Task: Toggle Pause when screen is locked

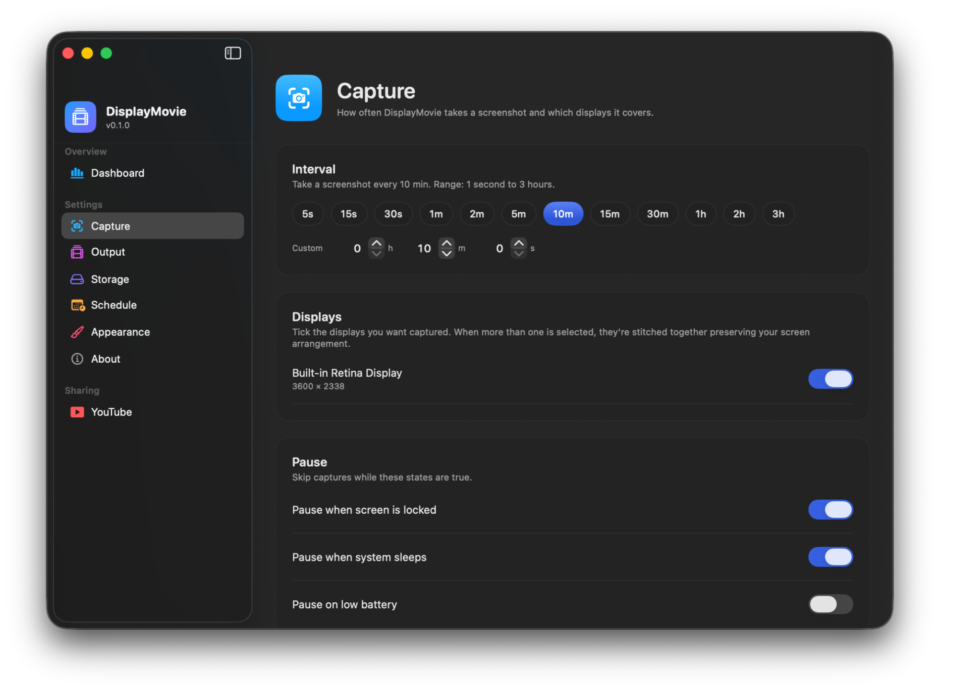Action: coord(830,509)
